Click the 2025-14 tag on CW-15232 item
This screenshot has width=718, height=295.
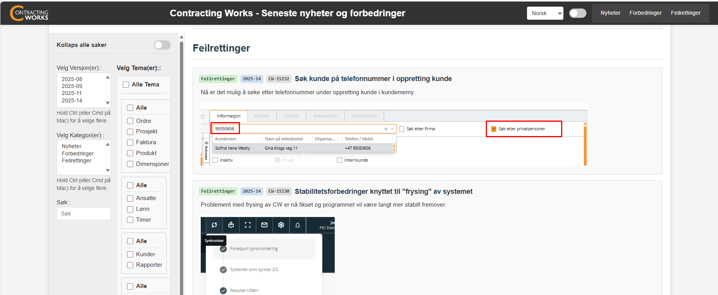252,79
